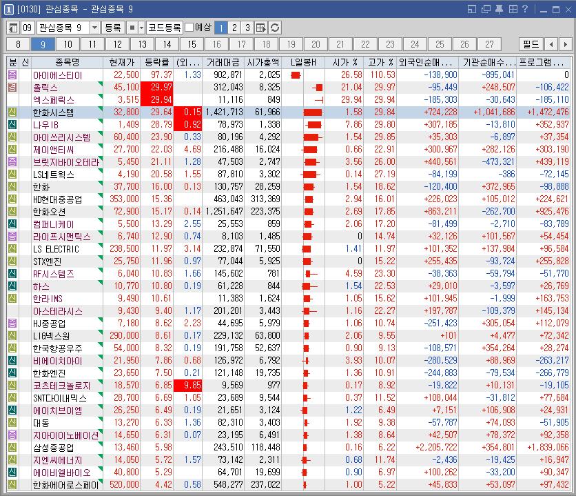The height and width of the screenshot is (496, 576).
Task: Sort by the 거래대금 column header
Action: (223, 63)
